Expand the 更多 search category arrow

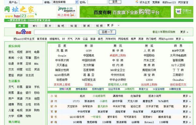point(119,25)
